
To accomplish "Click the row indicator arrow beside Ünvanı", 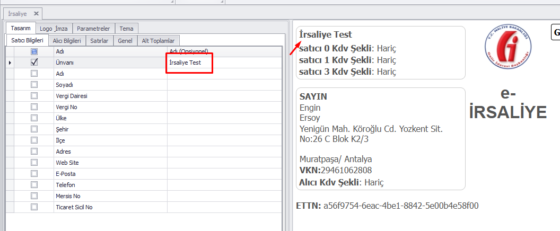I will point(11,63).
